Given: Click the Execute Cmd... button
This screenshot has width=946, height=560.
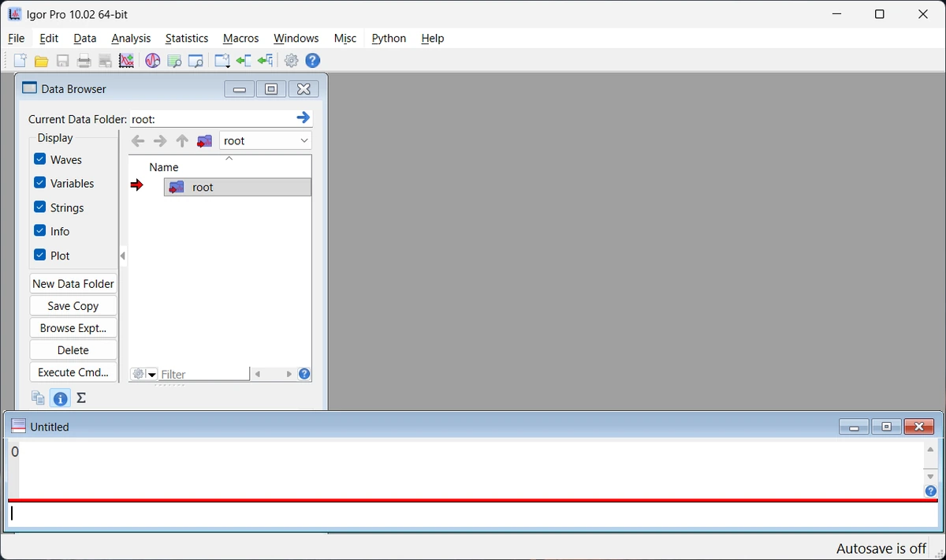Looking at the screenshot, I should pyautogui.click(x=73, y=371).
